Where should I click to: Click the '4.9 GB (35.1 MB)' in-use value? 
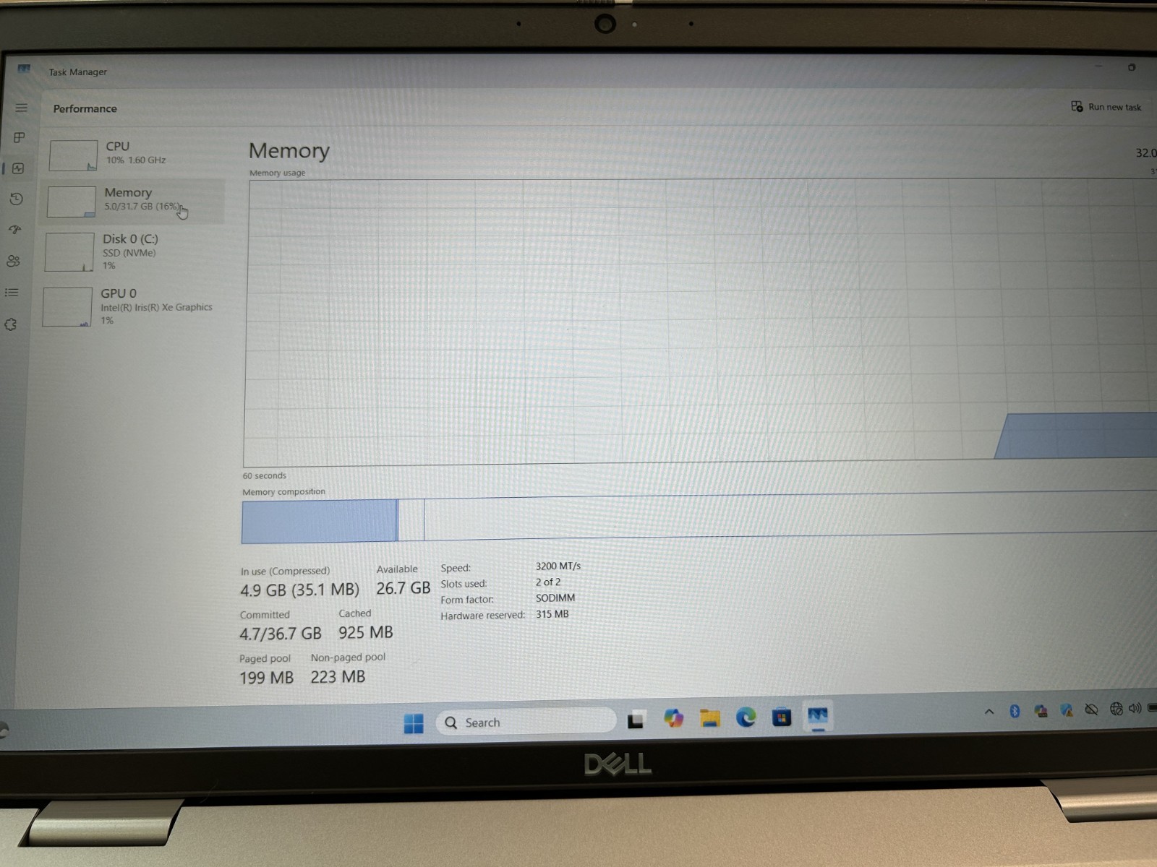pyautogui.click(x=299, y=590)
